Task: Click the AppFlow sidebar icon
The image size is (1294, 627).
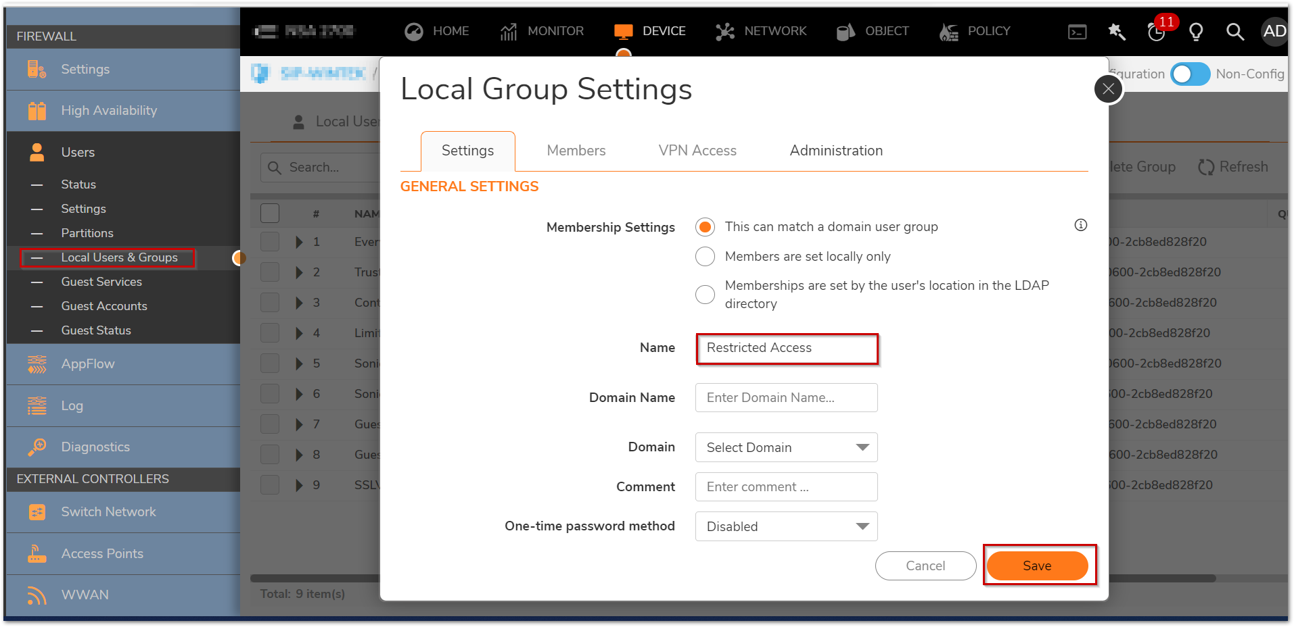Action: tap(37, 363)
